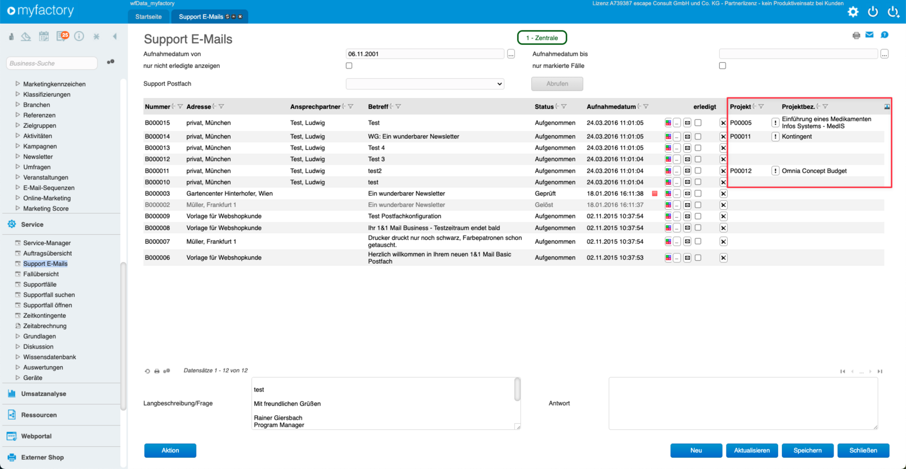The width and height of the screenshot is (906, 469).
Task: Open the Support Postfach dropdown
Action: click(x=425, y=84)
